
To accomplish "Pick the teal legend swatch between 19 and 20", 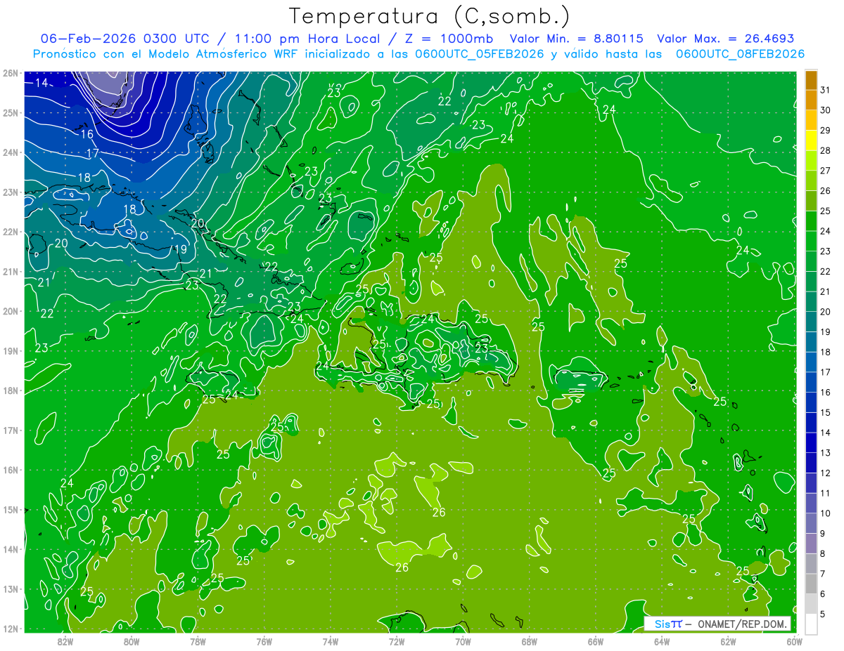I will click(811, 322).
